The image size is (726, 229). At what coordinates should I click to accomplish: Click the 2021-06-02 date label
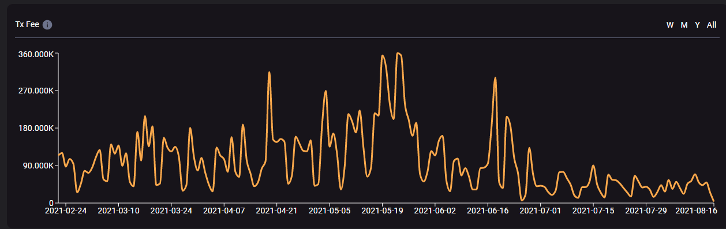point(435,211)
